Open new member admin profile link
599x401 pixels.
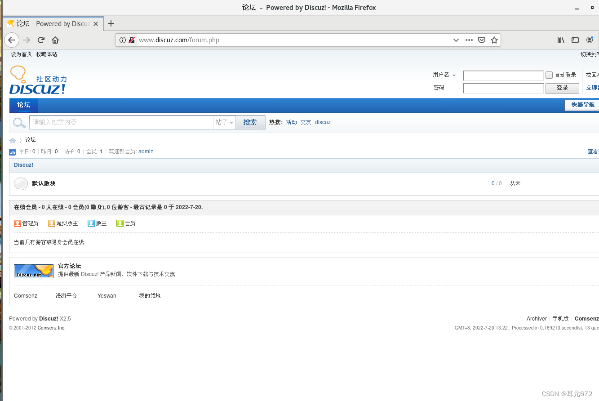[x=146, y=151]
